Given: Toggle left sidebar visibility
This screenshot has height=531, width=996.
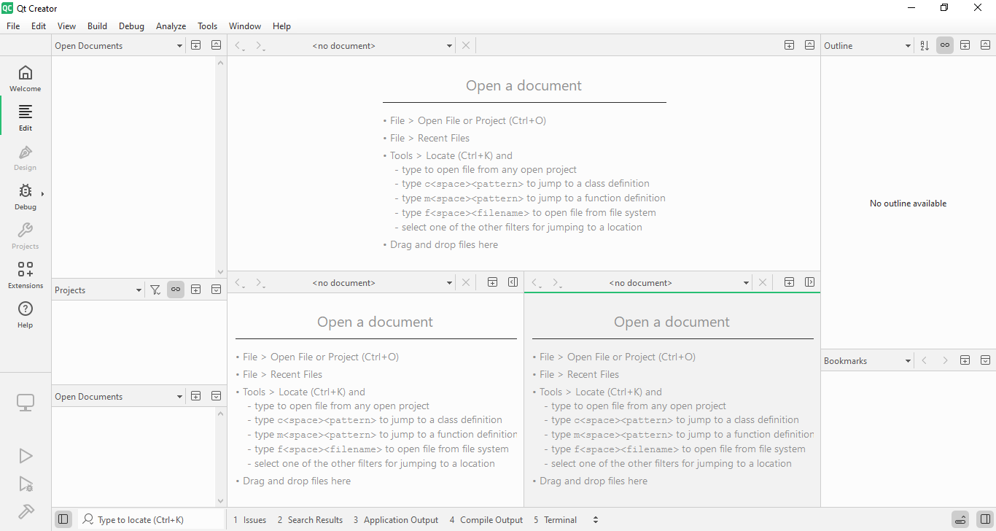Looking at the screenshot, I should pyautogui.click(x=63, y=519).
